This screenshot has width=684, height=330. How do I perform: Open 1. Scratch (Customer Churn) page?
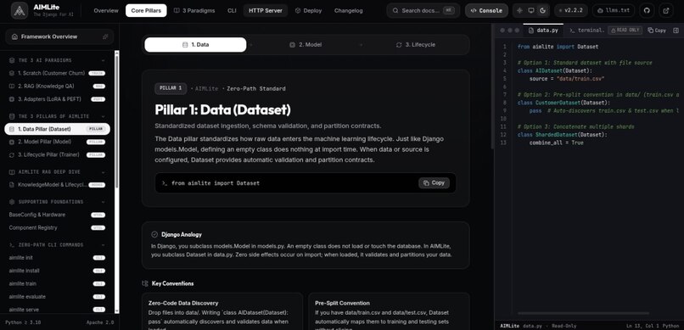coord(57,73)
